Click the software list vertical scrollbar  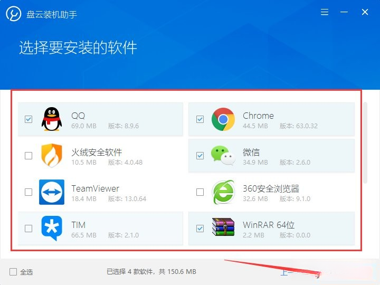click(365, 142)
